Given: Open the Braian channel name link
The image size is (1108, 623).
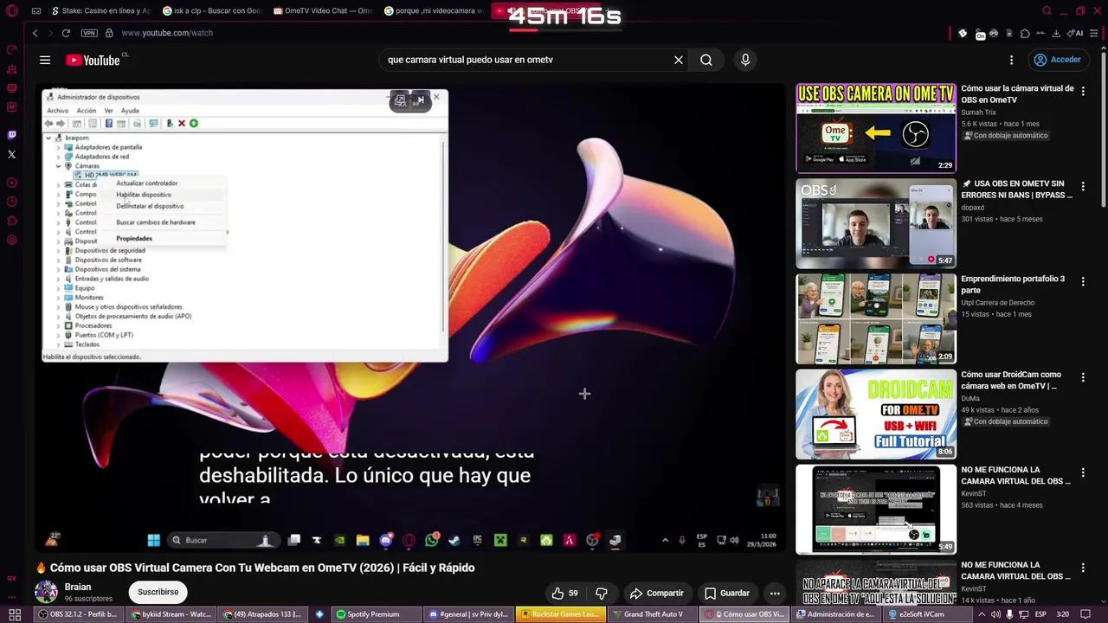Looking at the screenshot, I should click(78, 587).
